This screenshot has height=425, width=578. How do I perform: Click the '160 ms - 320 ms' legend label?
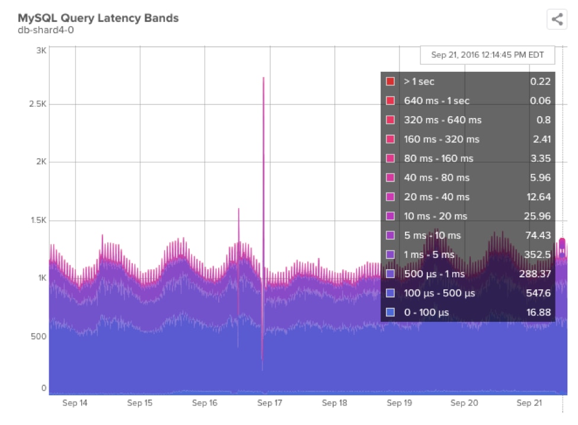pyautogui.click(x=442, y=139)
